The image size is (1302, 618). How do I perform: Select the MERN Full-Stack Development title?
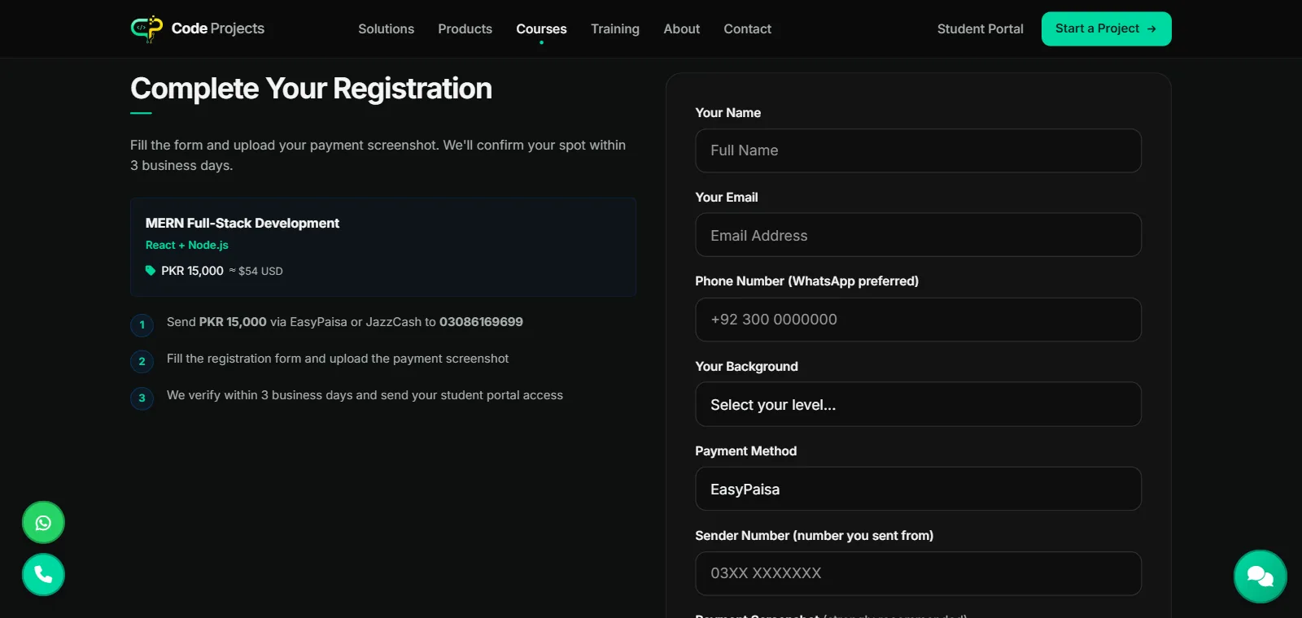[242, 223]
